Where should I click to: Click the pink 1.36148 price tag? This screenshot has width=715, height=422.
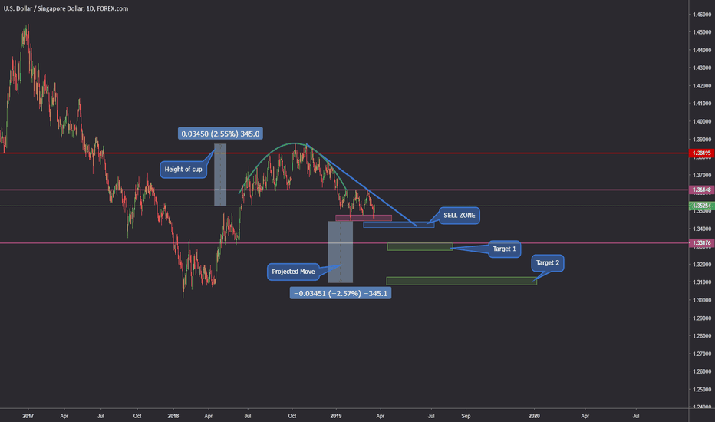[701, 190]
